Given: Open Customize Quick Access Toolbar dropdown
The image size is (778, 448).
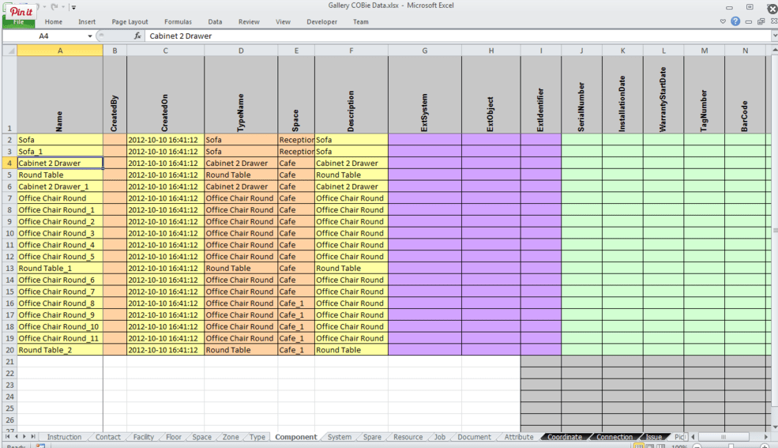Looking at the screenshot, I should click(73, 7).
